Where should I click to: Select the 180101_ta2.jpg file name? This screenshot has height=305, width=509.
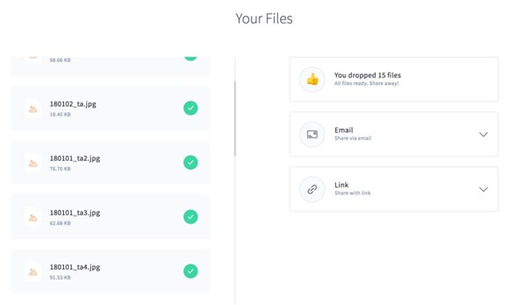pyautogui.click(x=75, y=158)
